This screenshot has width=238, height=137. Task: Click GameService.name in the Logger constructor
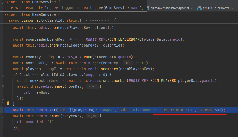[x=122, y=8]
